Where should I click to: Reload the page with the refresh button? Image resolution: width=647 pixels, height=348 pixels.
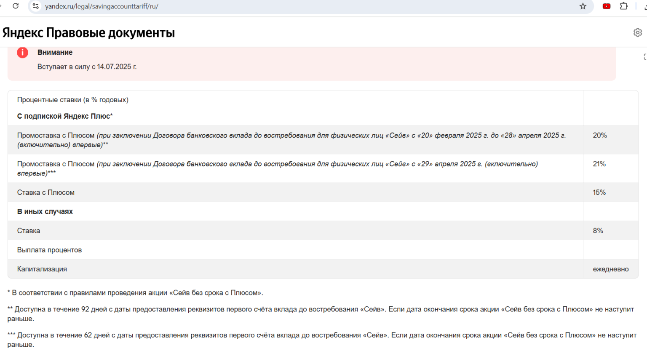(16, 6)
